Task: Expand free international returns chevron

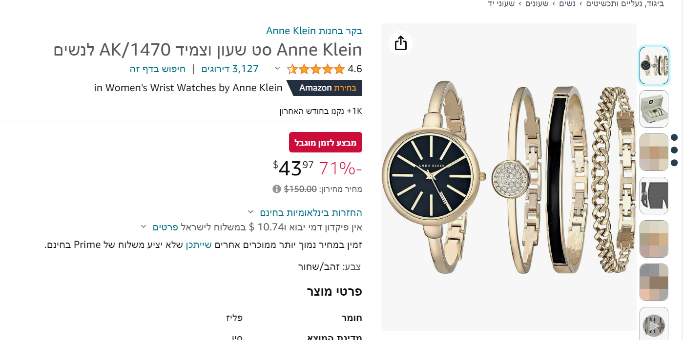Action: pos(250,212)
